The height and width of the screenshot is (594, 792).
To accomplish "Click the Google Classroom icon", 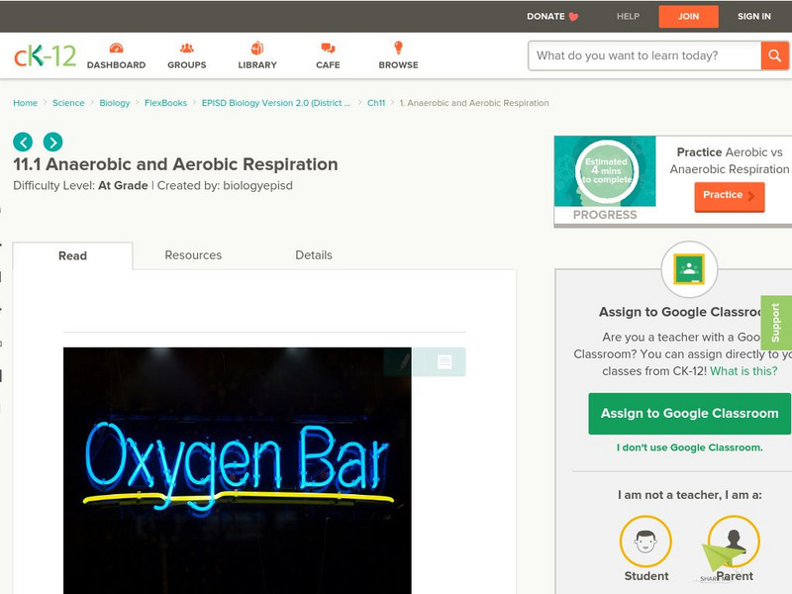I will pos(689,269).
